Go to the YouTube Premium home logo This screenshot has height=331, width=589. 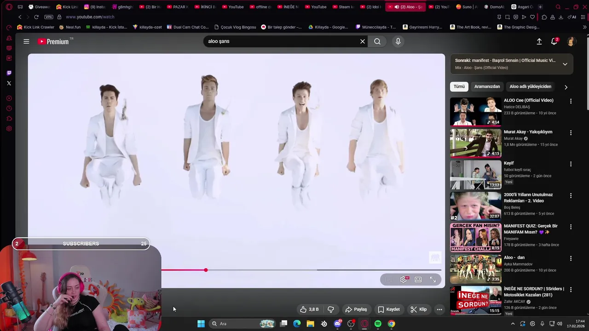(x=53, y=41)
